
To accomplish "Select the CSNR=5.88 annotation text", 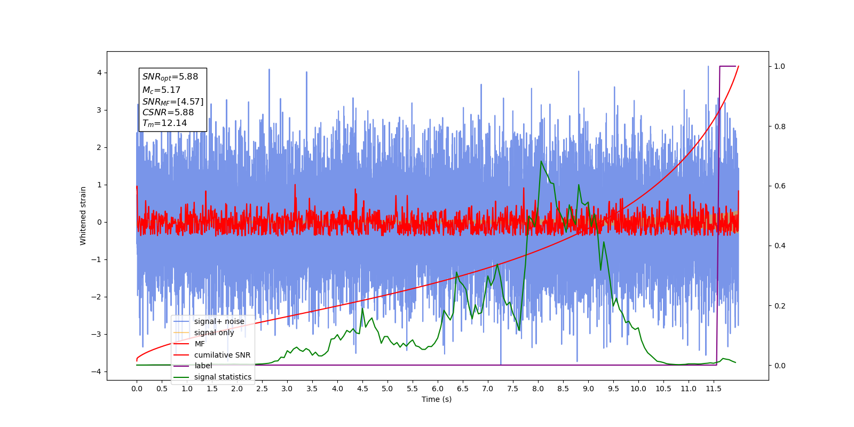I will (x=168, y=112).
